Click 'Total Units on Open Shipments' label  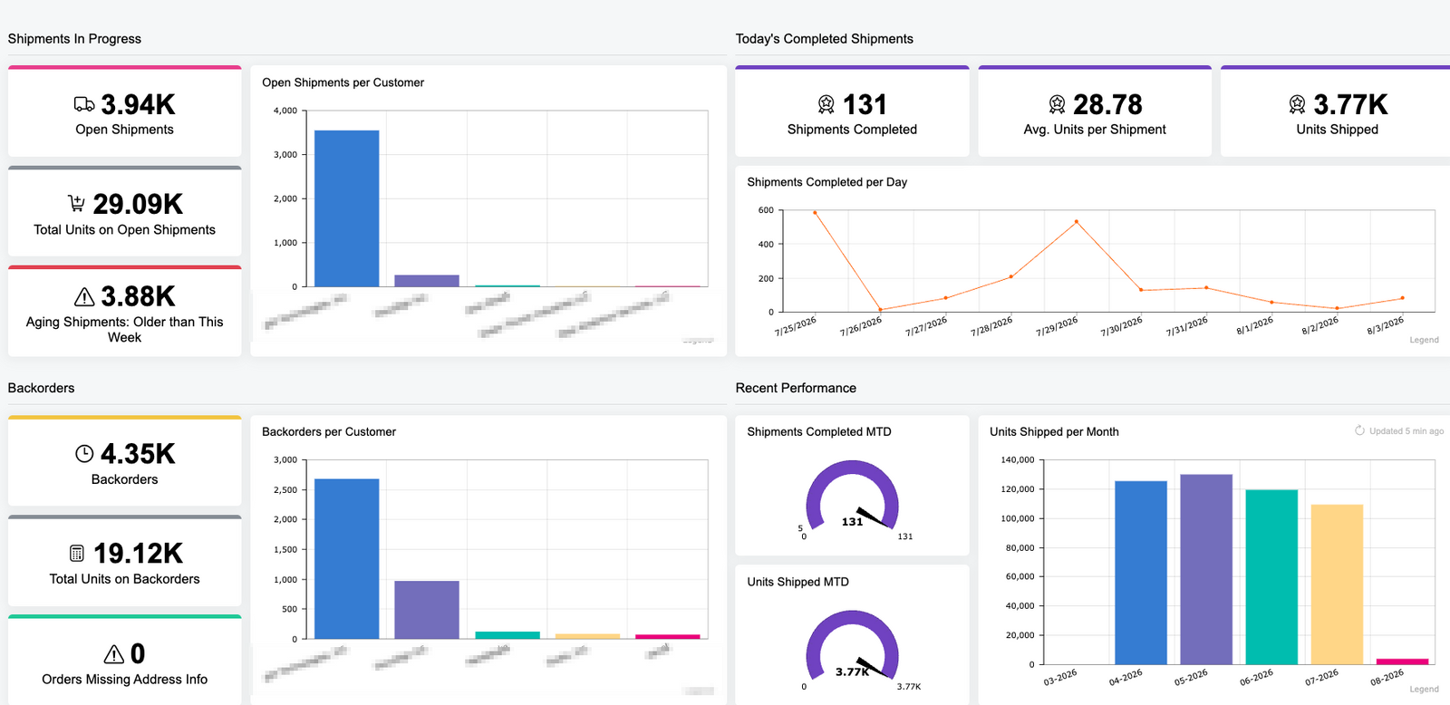pos(125,230)
